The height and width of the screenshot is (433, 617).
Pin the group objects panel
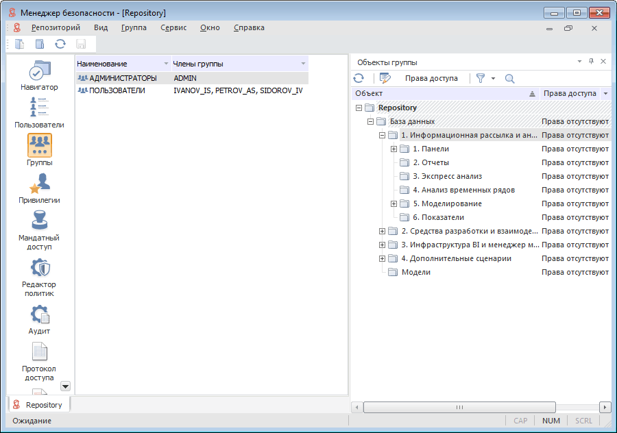591,62
